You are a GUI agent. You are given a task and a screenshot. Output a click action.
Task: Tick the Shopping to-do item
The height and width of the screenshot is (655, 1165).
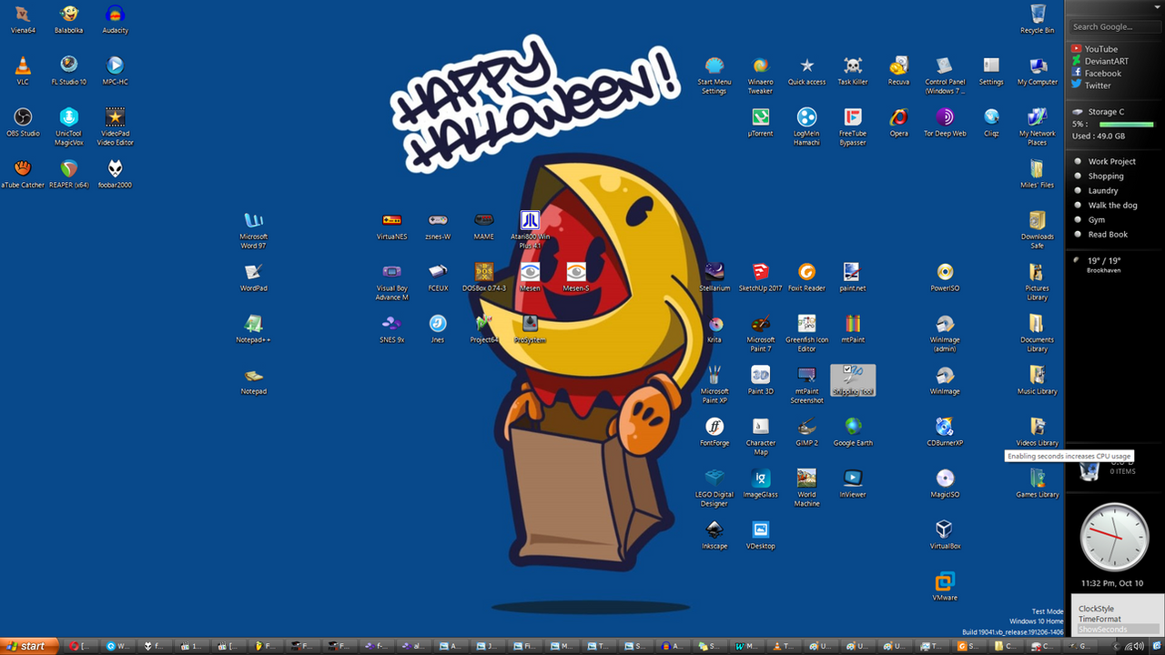(1078, 176)
